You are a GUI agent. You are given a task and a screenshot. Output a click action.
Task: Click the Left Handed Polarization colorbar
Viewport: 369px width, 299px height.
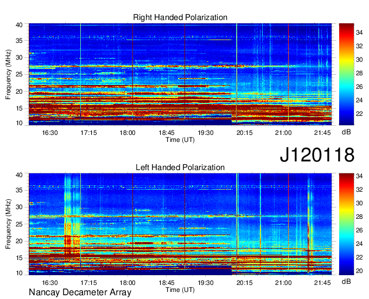click(x=346, y=224)
